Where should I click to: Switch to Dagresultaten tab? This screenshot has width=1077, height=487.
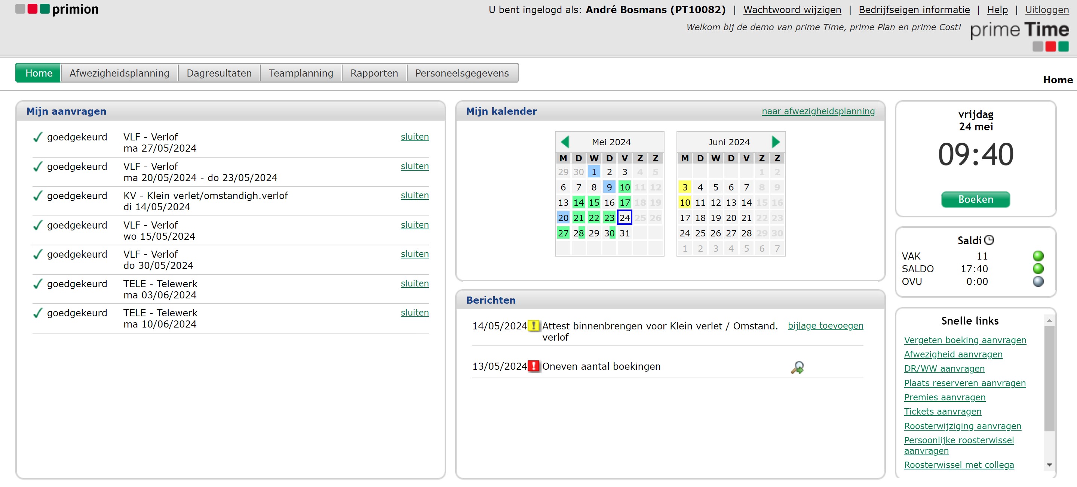click(219, 73)
